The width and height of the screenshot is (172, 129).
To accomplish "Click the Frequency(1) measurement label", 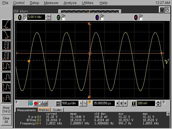I will 31,123.
